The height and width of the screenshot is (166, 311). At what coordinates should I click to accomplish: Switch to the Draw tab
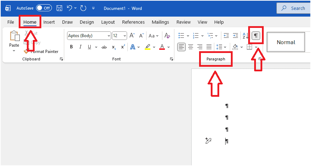67,22
